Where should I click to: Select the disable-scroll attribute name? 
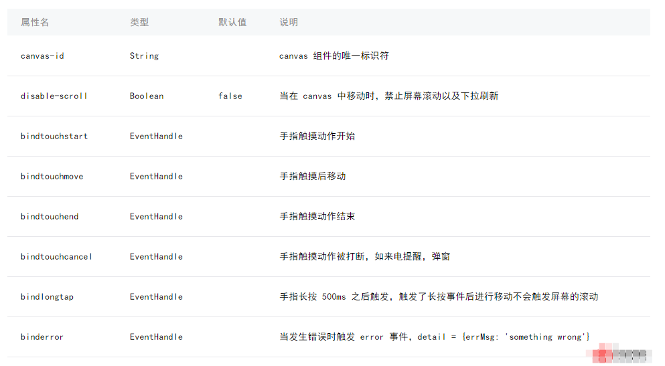click(x=54, y=96)
